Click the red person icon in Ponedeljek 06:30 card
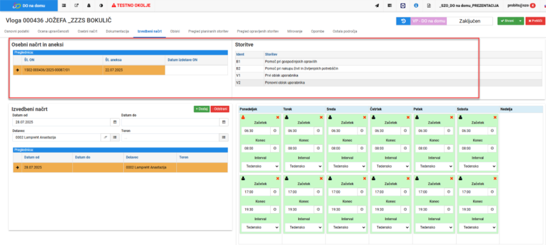 pyautogui.click(x=243, y=117)
